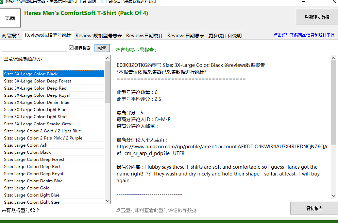Viewport: 338px width, 223px height.
Task: Open the 更多统计和说明 tab
Action: pyautogui.click(x=225, y=36)
